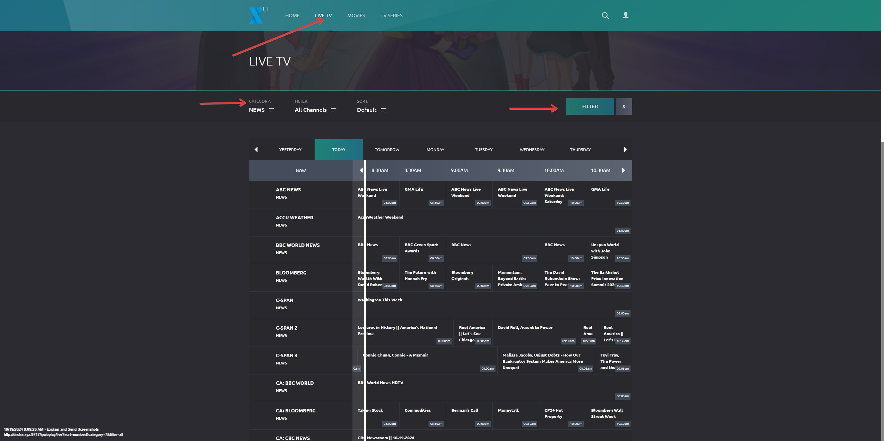884x441 pixels.
Task: Select Bloomberg Originals program
Action: point(469,278)
